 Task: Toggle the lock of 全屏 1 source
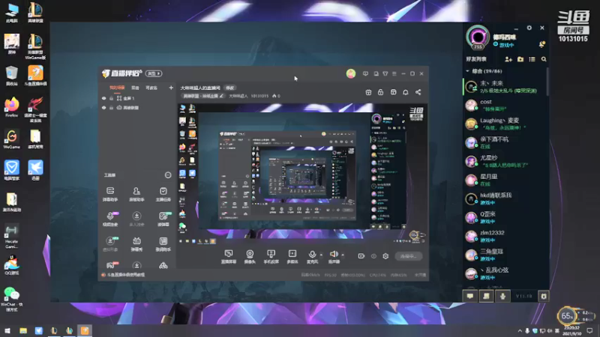pyautogui.click(x=111, y=98)
